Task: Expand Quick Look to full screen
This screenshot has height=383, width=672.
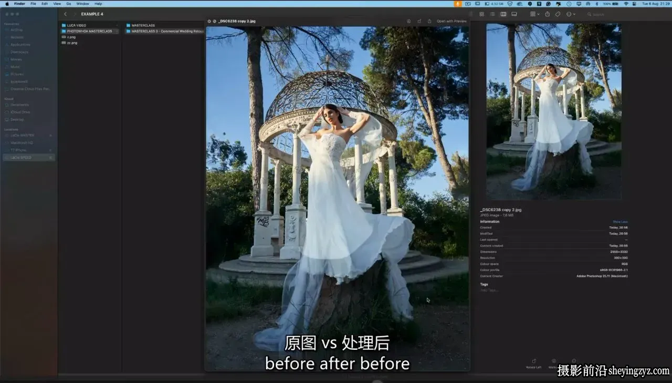Action: 214,21
